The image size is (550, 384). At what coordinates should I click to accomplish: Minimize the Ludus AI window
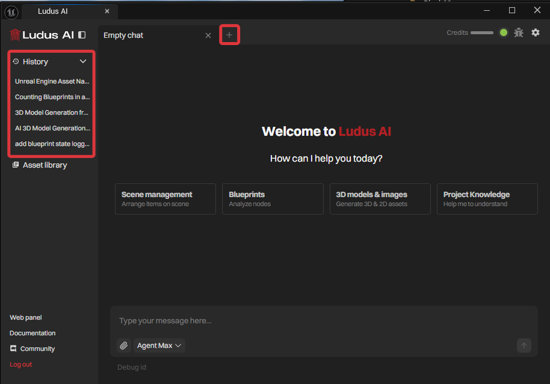pyautogui.click(x=487, y=10)
